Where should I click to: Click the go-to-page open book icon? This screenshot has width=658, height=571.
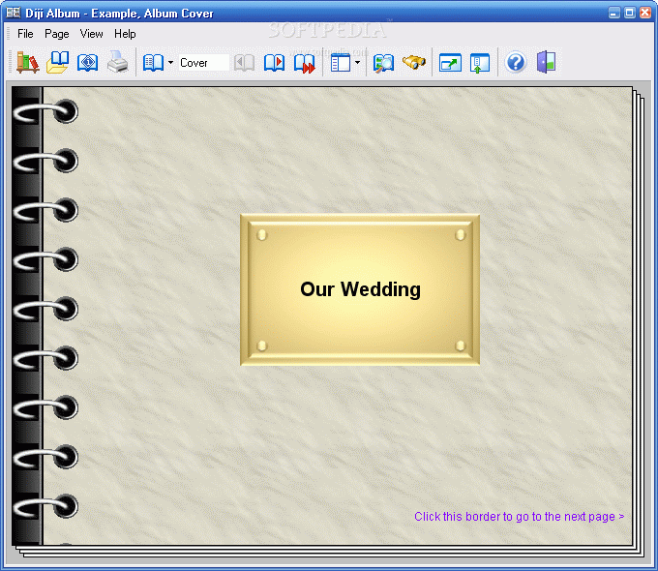[x=153, y=63]
